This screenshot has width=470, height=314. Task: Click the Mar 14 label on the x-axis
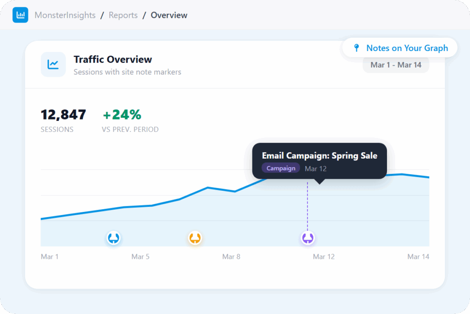coord(418,257)
